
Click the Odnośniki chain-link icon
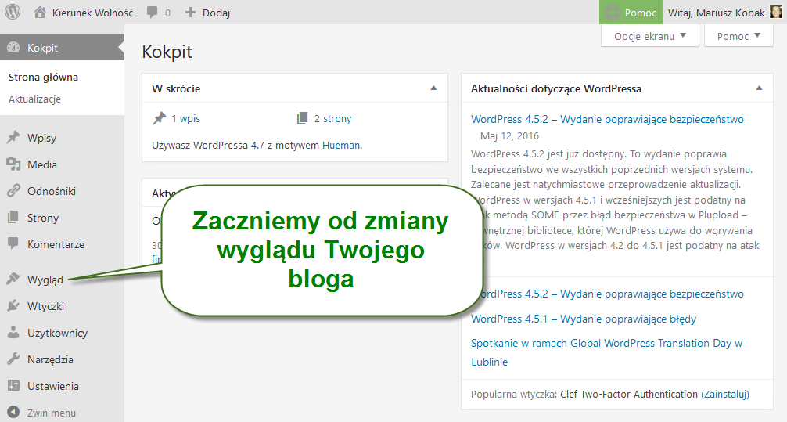(x=13, y=190)
